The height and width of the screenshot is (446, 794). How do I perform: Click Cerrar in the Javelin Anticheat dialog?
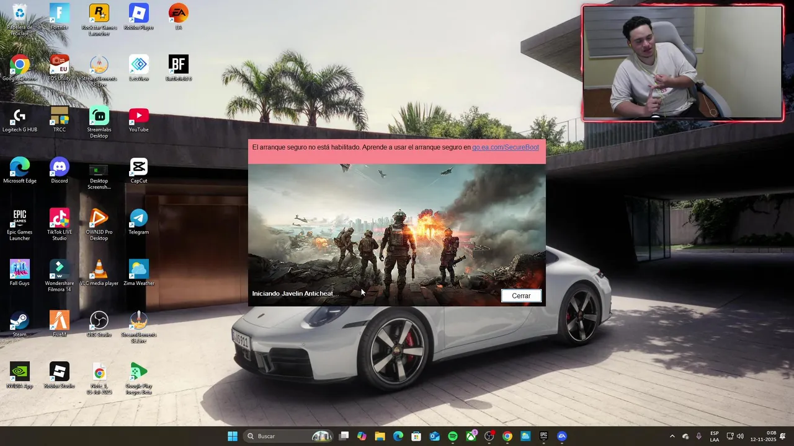[x=521, y=295]
